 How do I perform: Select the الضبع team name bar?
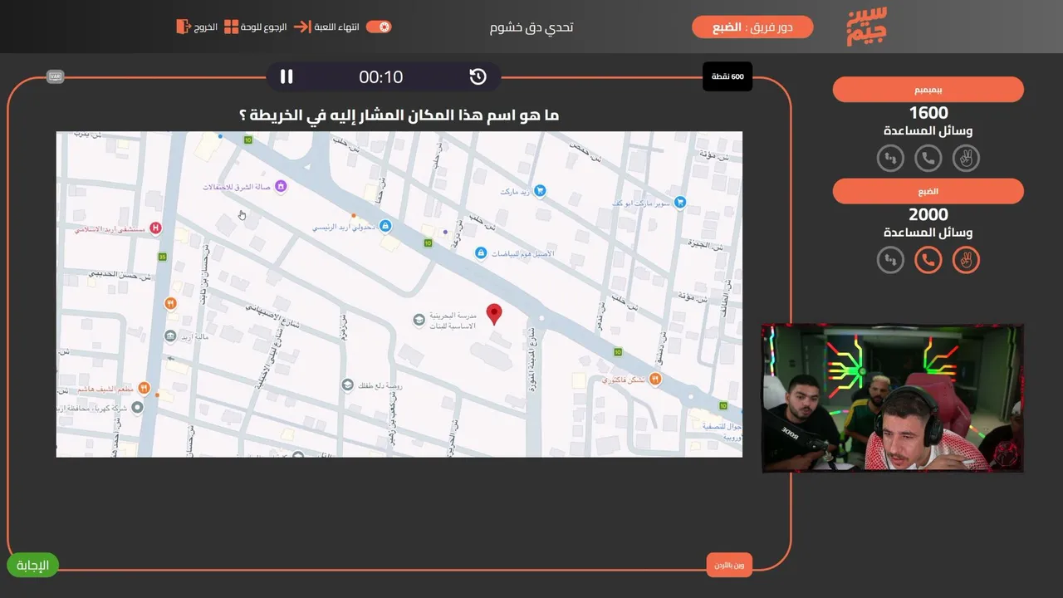[x=928, y=191]
